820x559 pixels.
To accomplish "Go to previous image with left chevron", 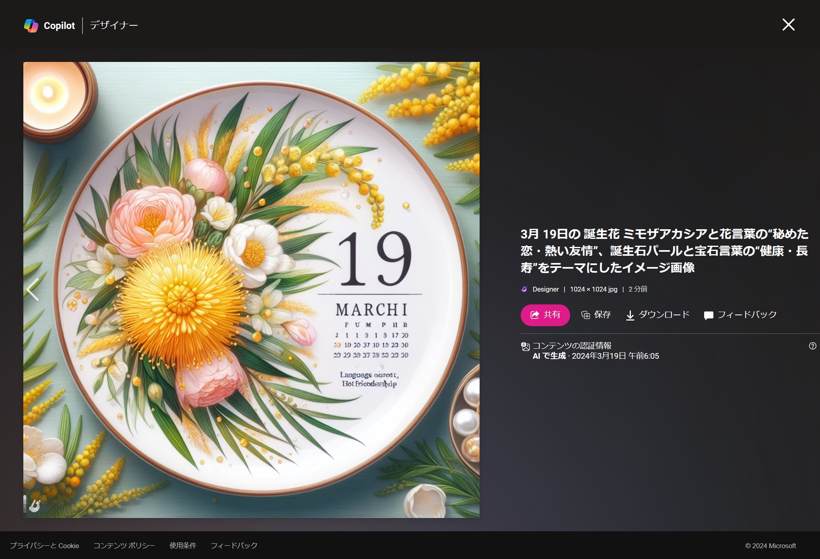I will (x=32, y=290).
